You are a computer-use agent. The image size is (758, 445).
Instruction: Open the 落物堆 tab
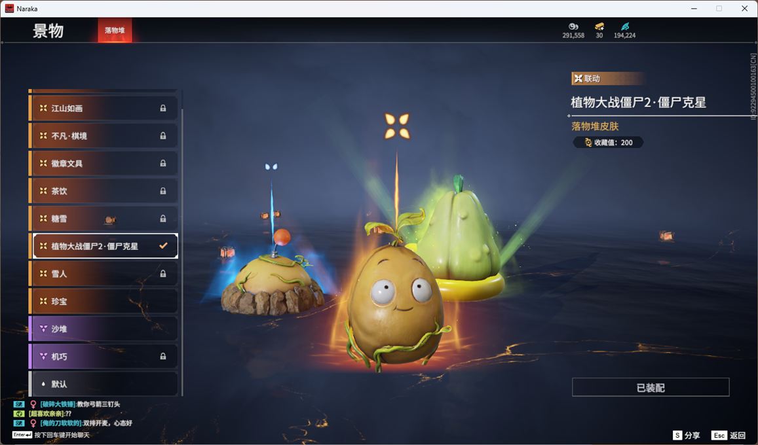115,30
